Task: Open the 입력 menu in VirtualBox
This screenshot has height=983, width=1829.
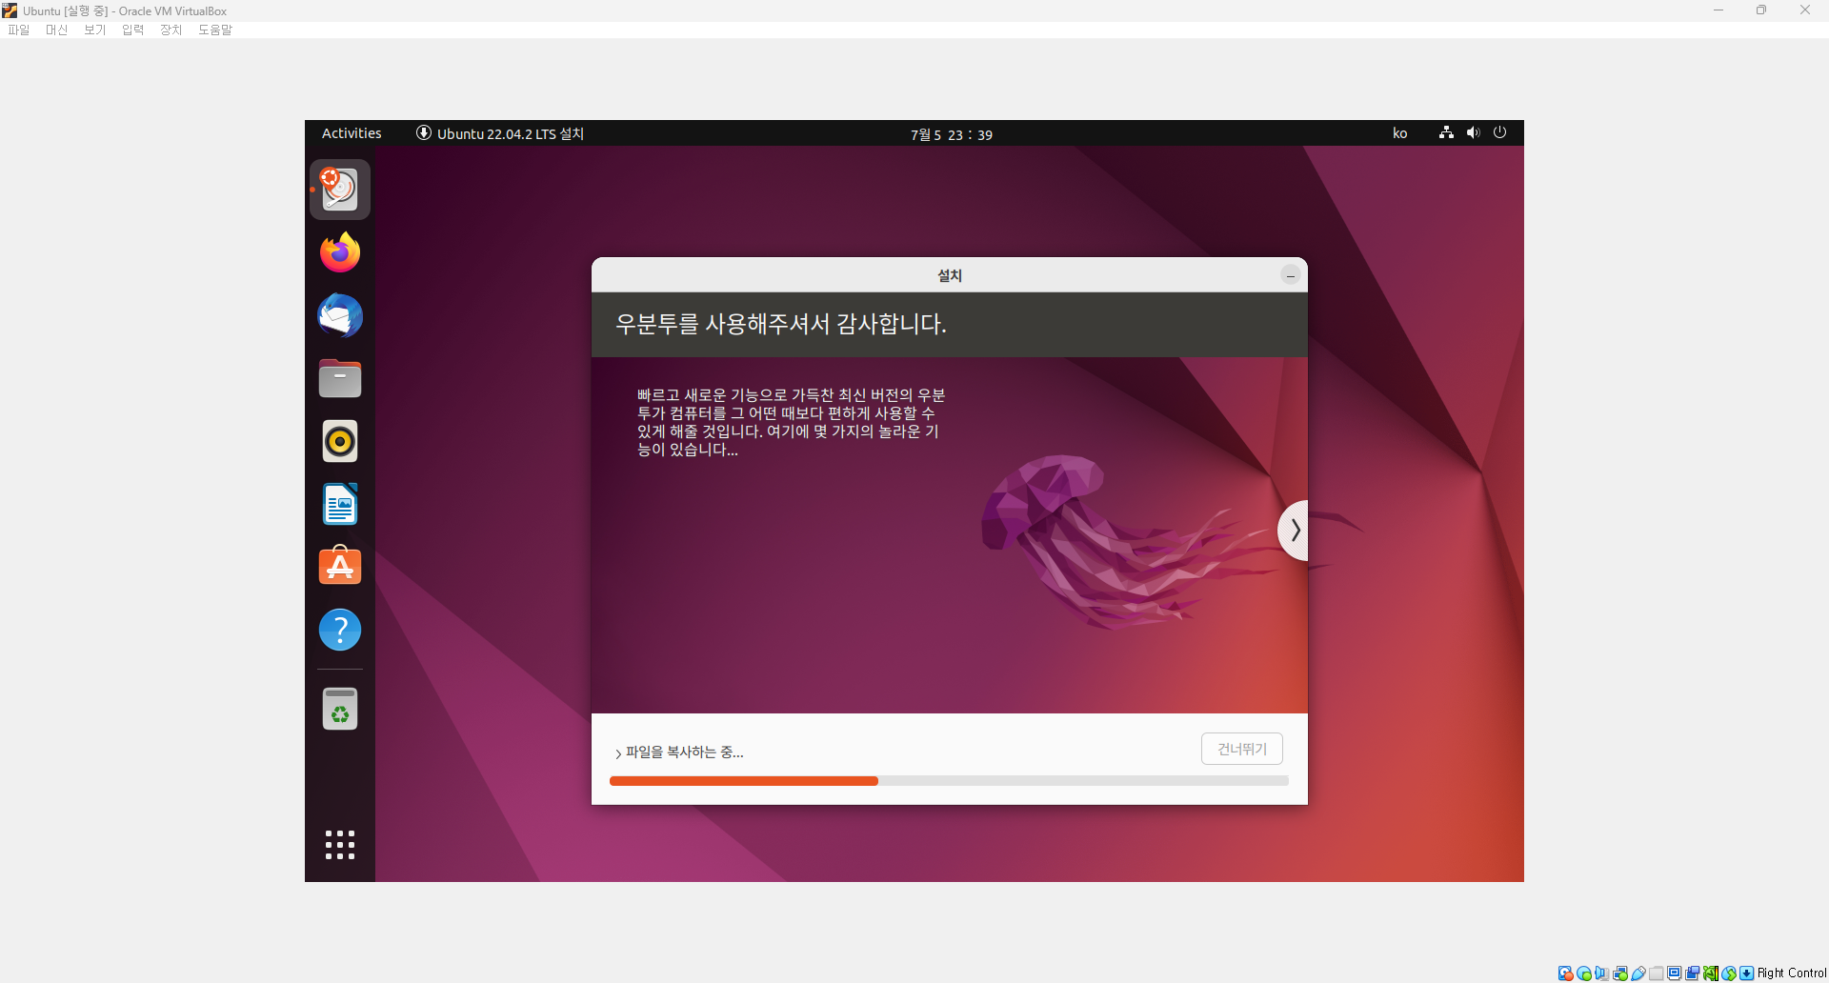Action: 133,30
